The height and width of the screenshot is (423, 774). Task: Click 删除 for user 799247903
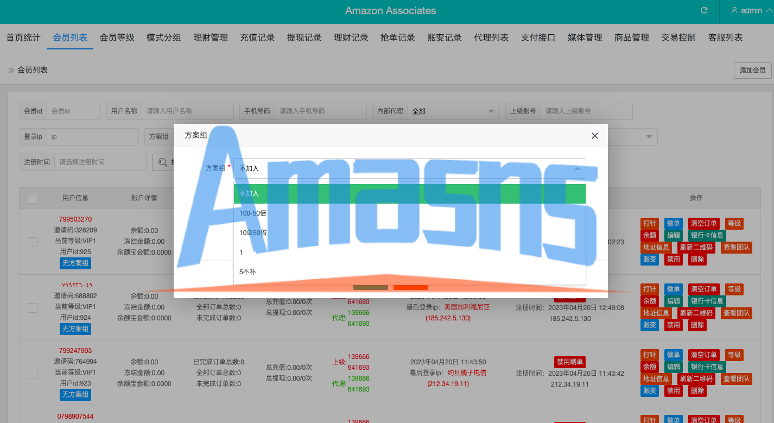pos(697,391)
